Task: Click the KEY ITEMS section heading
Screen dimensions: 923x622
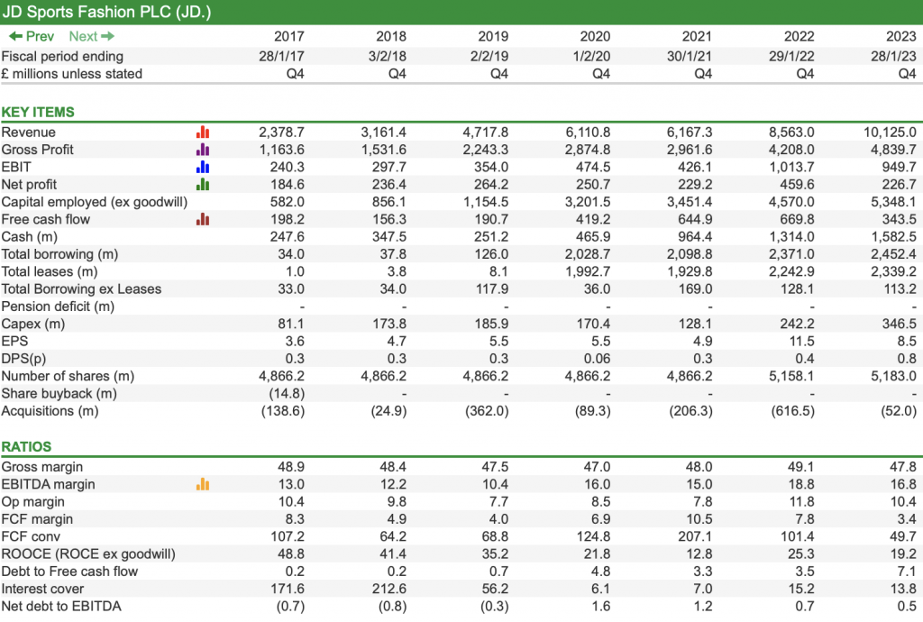Action: pyautogui.click(x=38, y=113)
